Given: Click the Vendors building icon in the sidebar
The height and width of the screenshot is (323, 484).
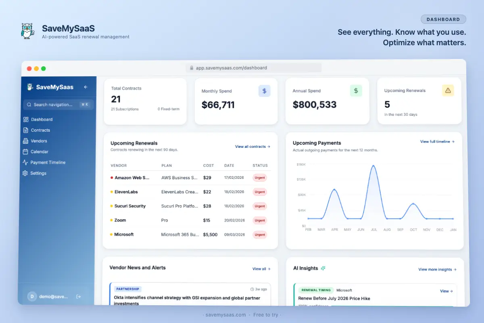Looking at the screenshot, I should pos(26,141).
